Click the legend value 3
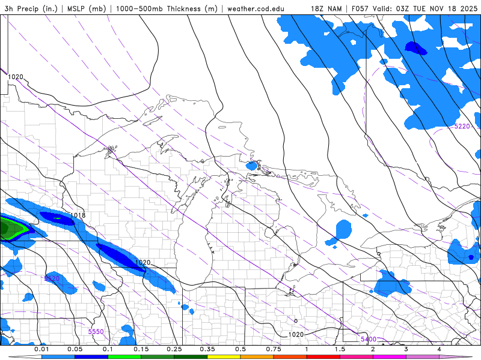The width and height of the screenshot is (481, 360). [406, 349]
